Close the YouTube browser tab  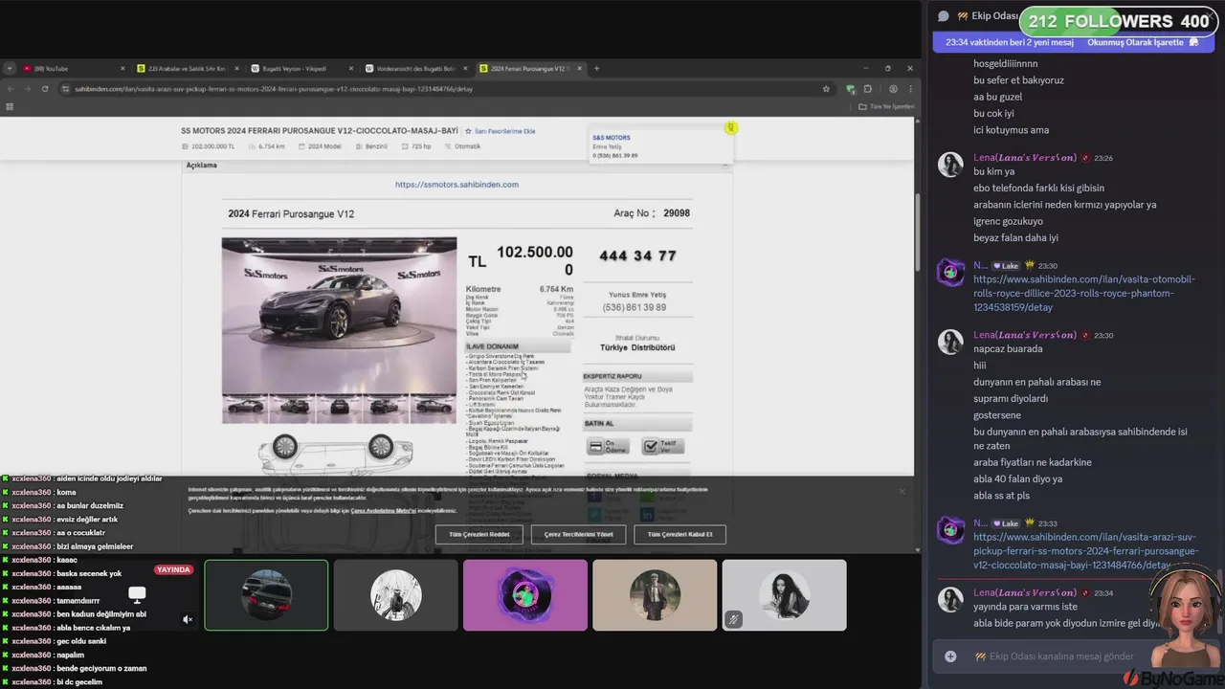pos(122,68)
